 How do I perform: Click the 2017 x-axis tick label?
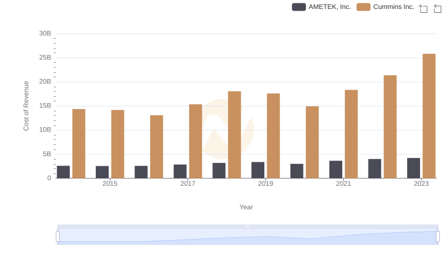pos(188,184)
